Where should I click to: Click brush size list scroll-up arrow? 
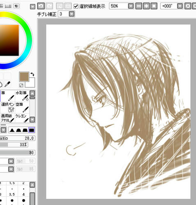[x=32, y=185]
